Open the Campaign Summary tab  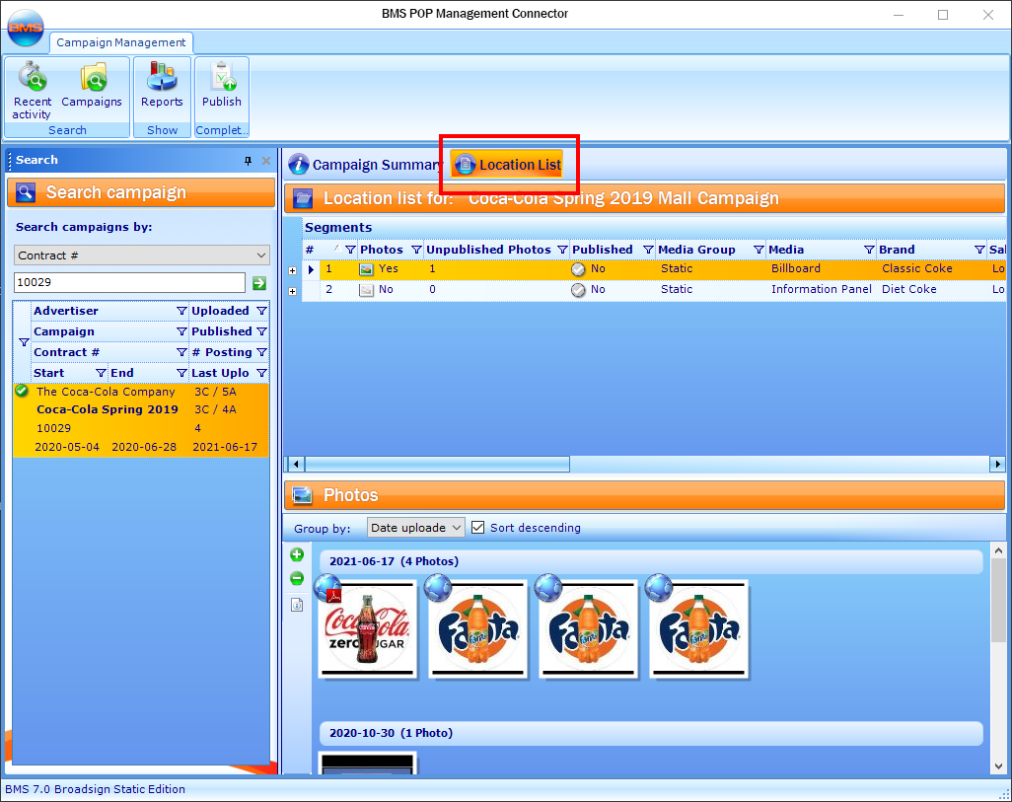coord(365,165)
